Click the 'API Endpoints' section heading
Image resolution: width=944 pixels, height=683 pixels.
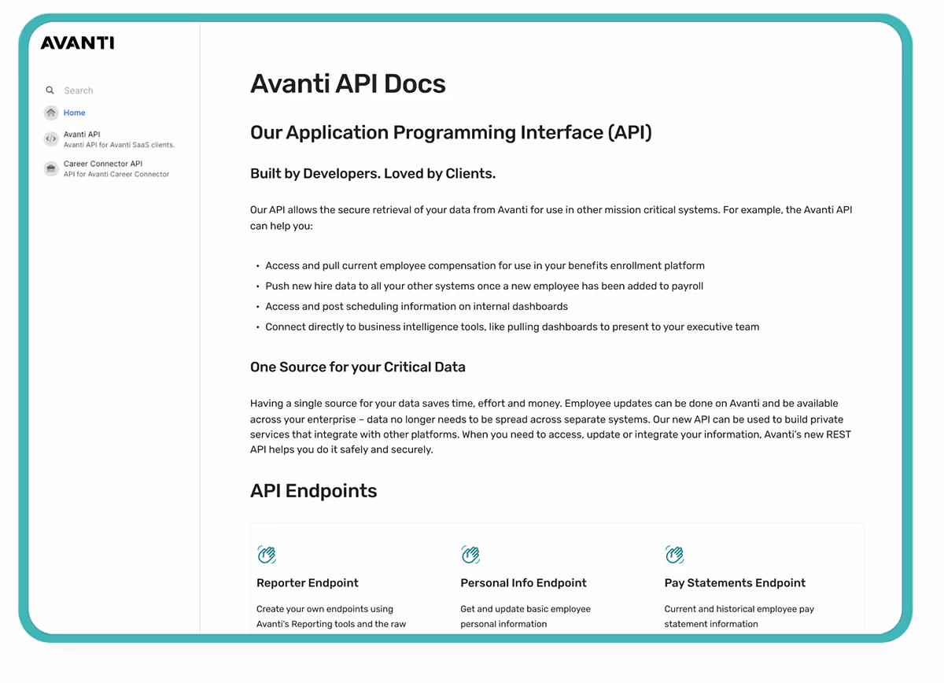click(x=313, y=491)
